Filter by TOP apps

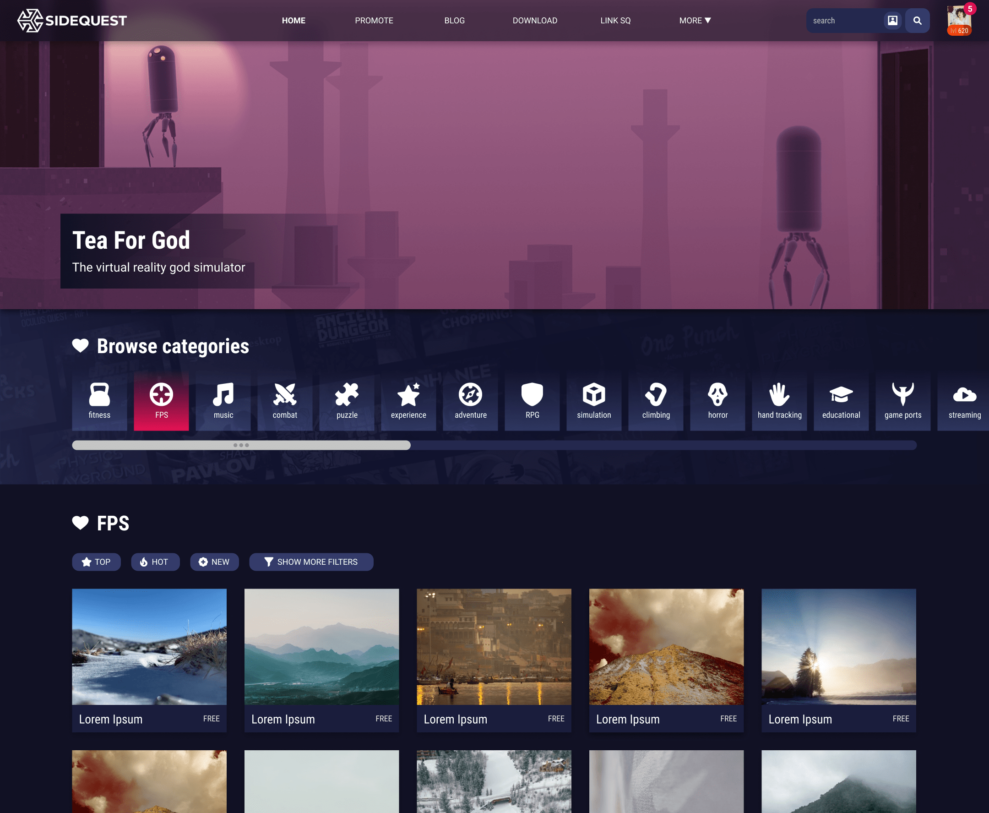point(97,562)
